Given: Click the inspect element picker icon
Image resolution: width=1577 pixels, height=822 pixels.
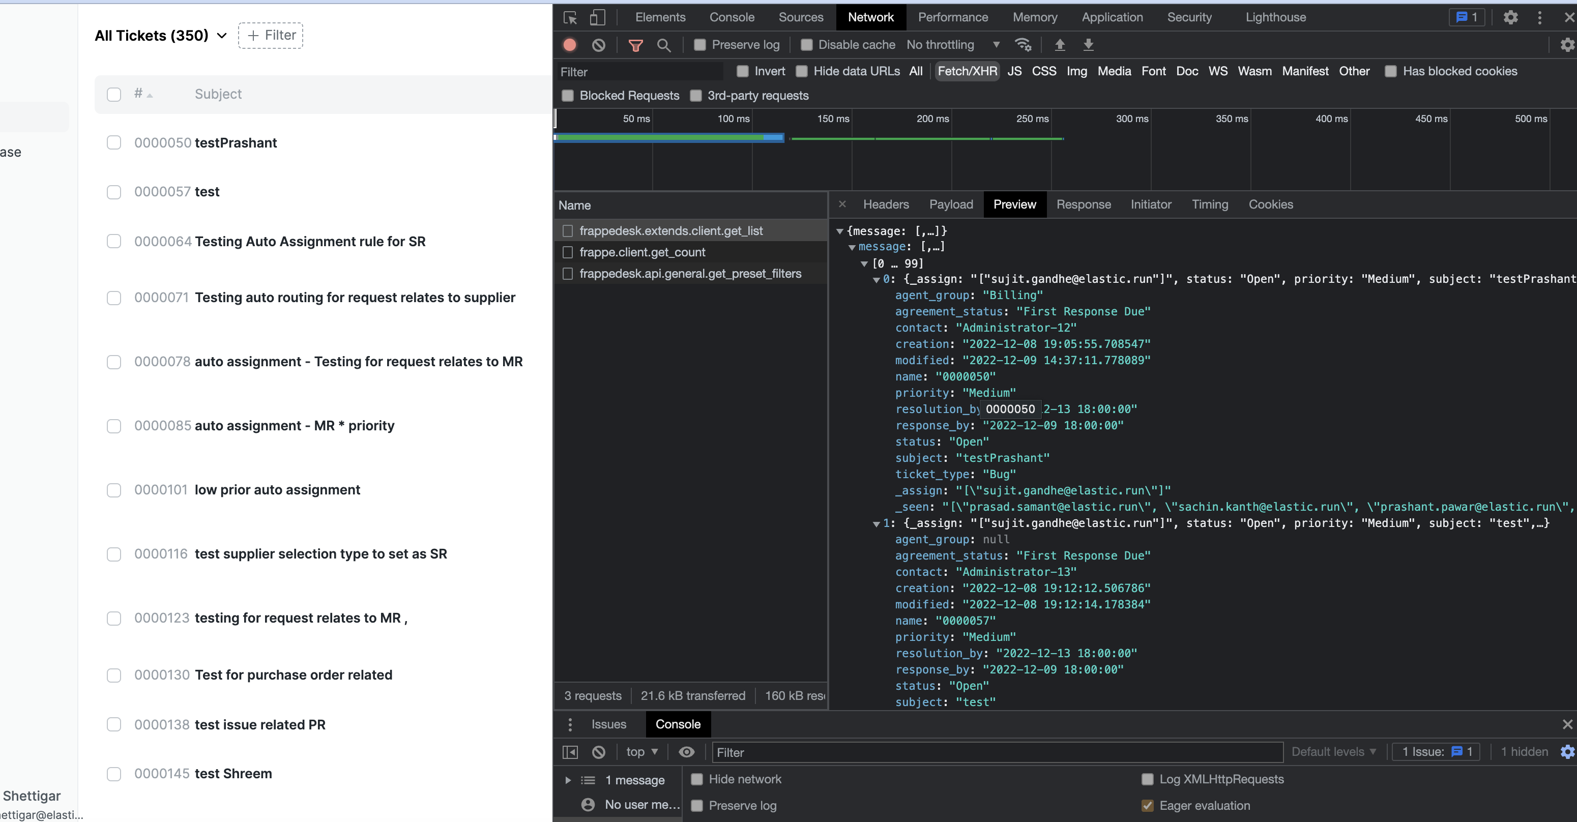Looking at the screenshot, I should [570, 17].
